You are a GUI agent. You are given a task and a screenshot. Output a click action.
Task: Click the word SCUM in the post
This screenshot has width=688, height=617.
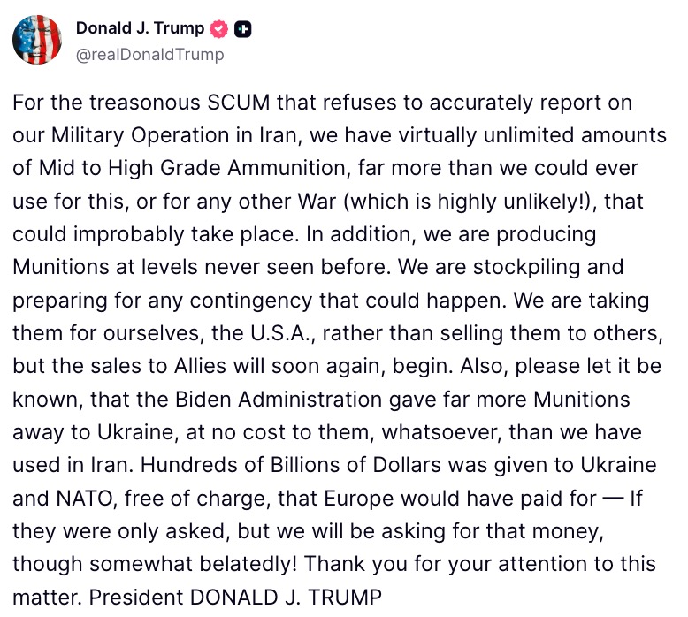click(x=238, y=103)
